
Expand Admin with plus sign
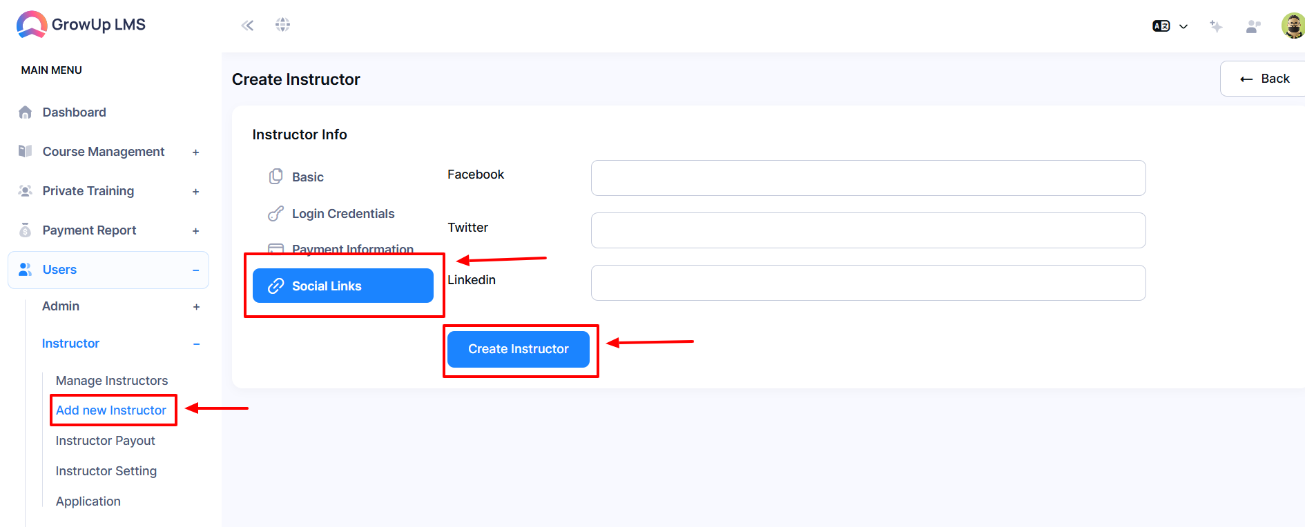point(197,307)
